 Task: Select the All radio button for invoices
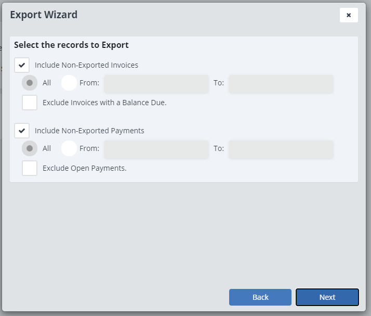30,83
